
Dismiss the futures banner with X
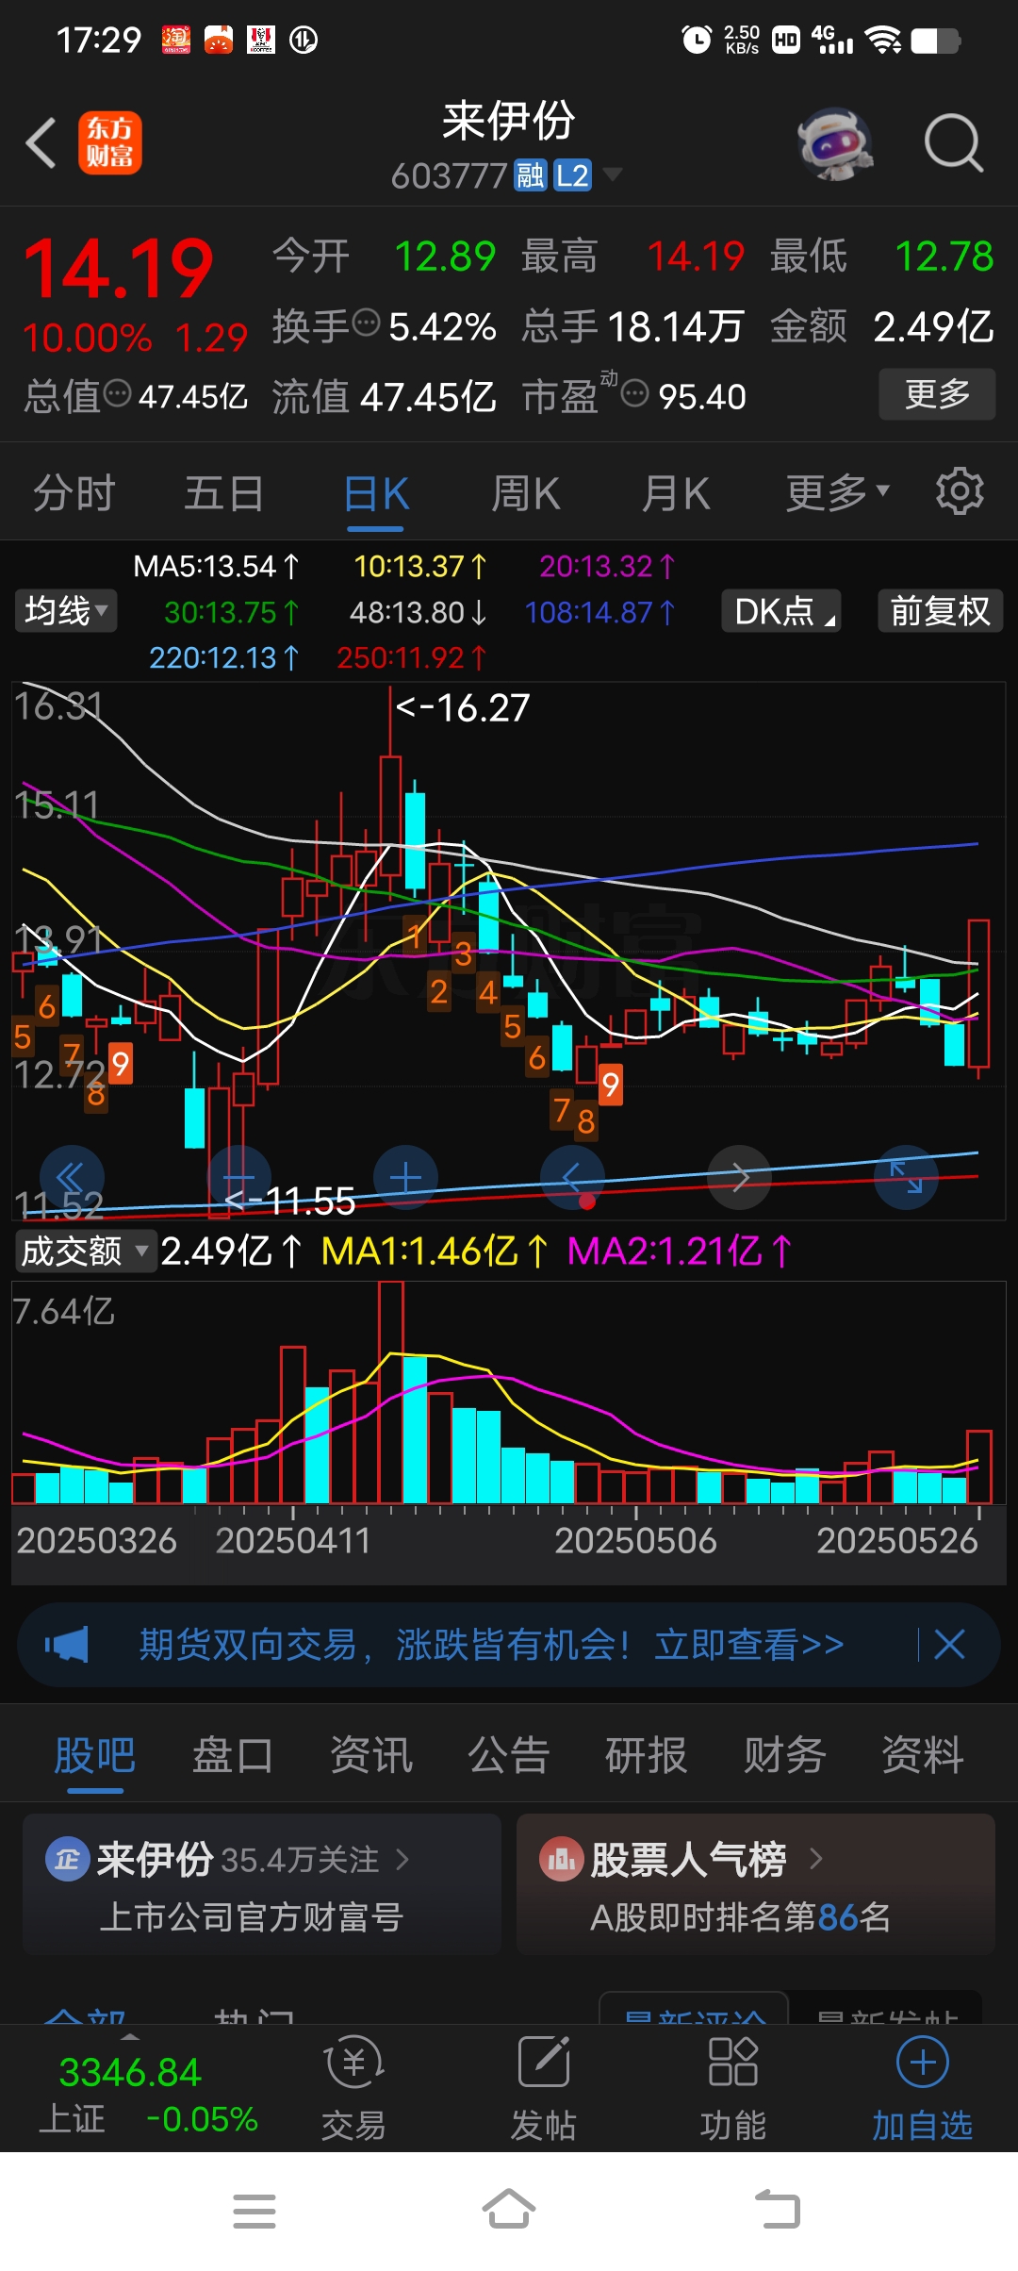tap(949, 1644)
